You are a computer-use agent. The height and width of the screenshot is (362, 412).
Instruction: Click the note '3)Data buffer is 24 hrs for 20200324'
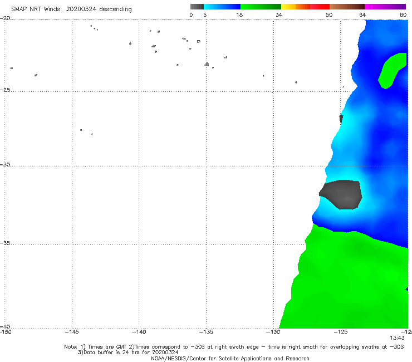coord(128,353)
